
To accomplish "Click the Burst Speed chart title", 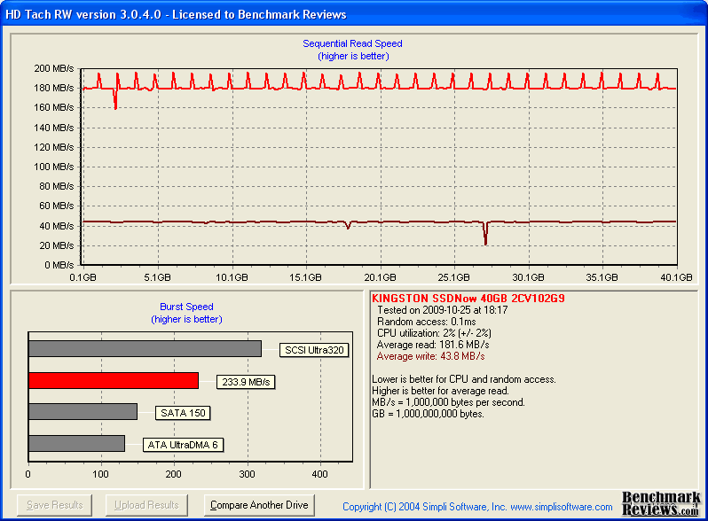I will point(186,307).
